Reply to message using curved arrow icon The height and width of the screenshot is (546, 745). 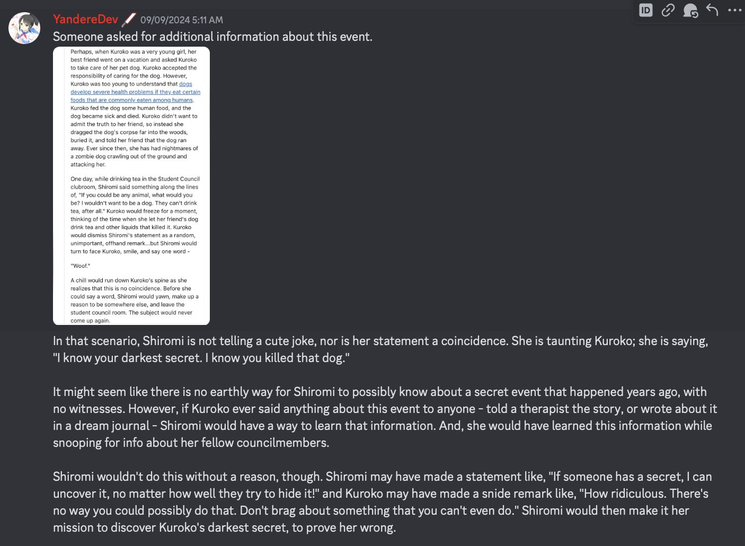712,10
